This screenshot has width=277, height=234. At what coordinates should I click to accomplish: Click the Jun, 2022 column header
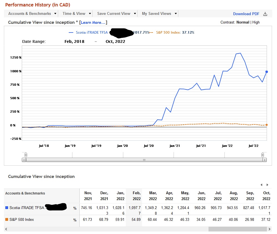point(201,196)
